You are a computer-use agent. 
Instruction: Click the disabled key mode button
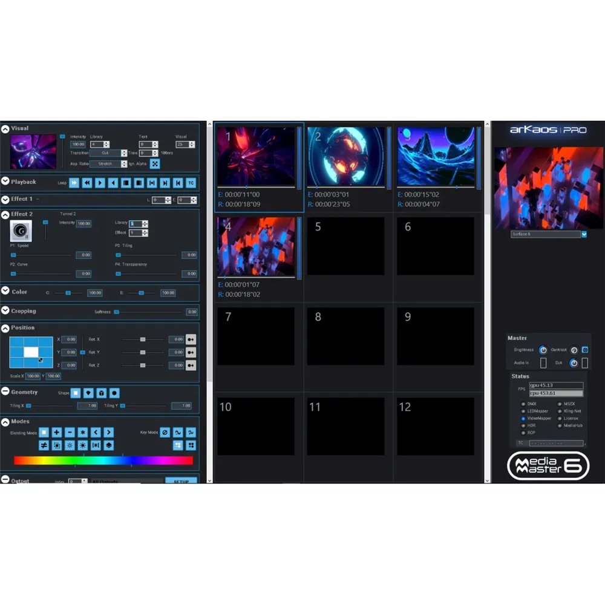[x=165, y=432]
